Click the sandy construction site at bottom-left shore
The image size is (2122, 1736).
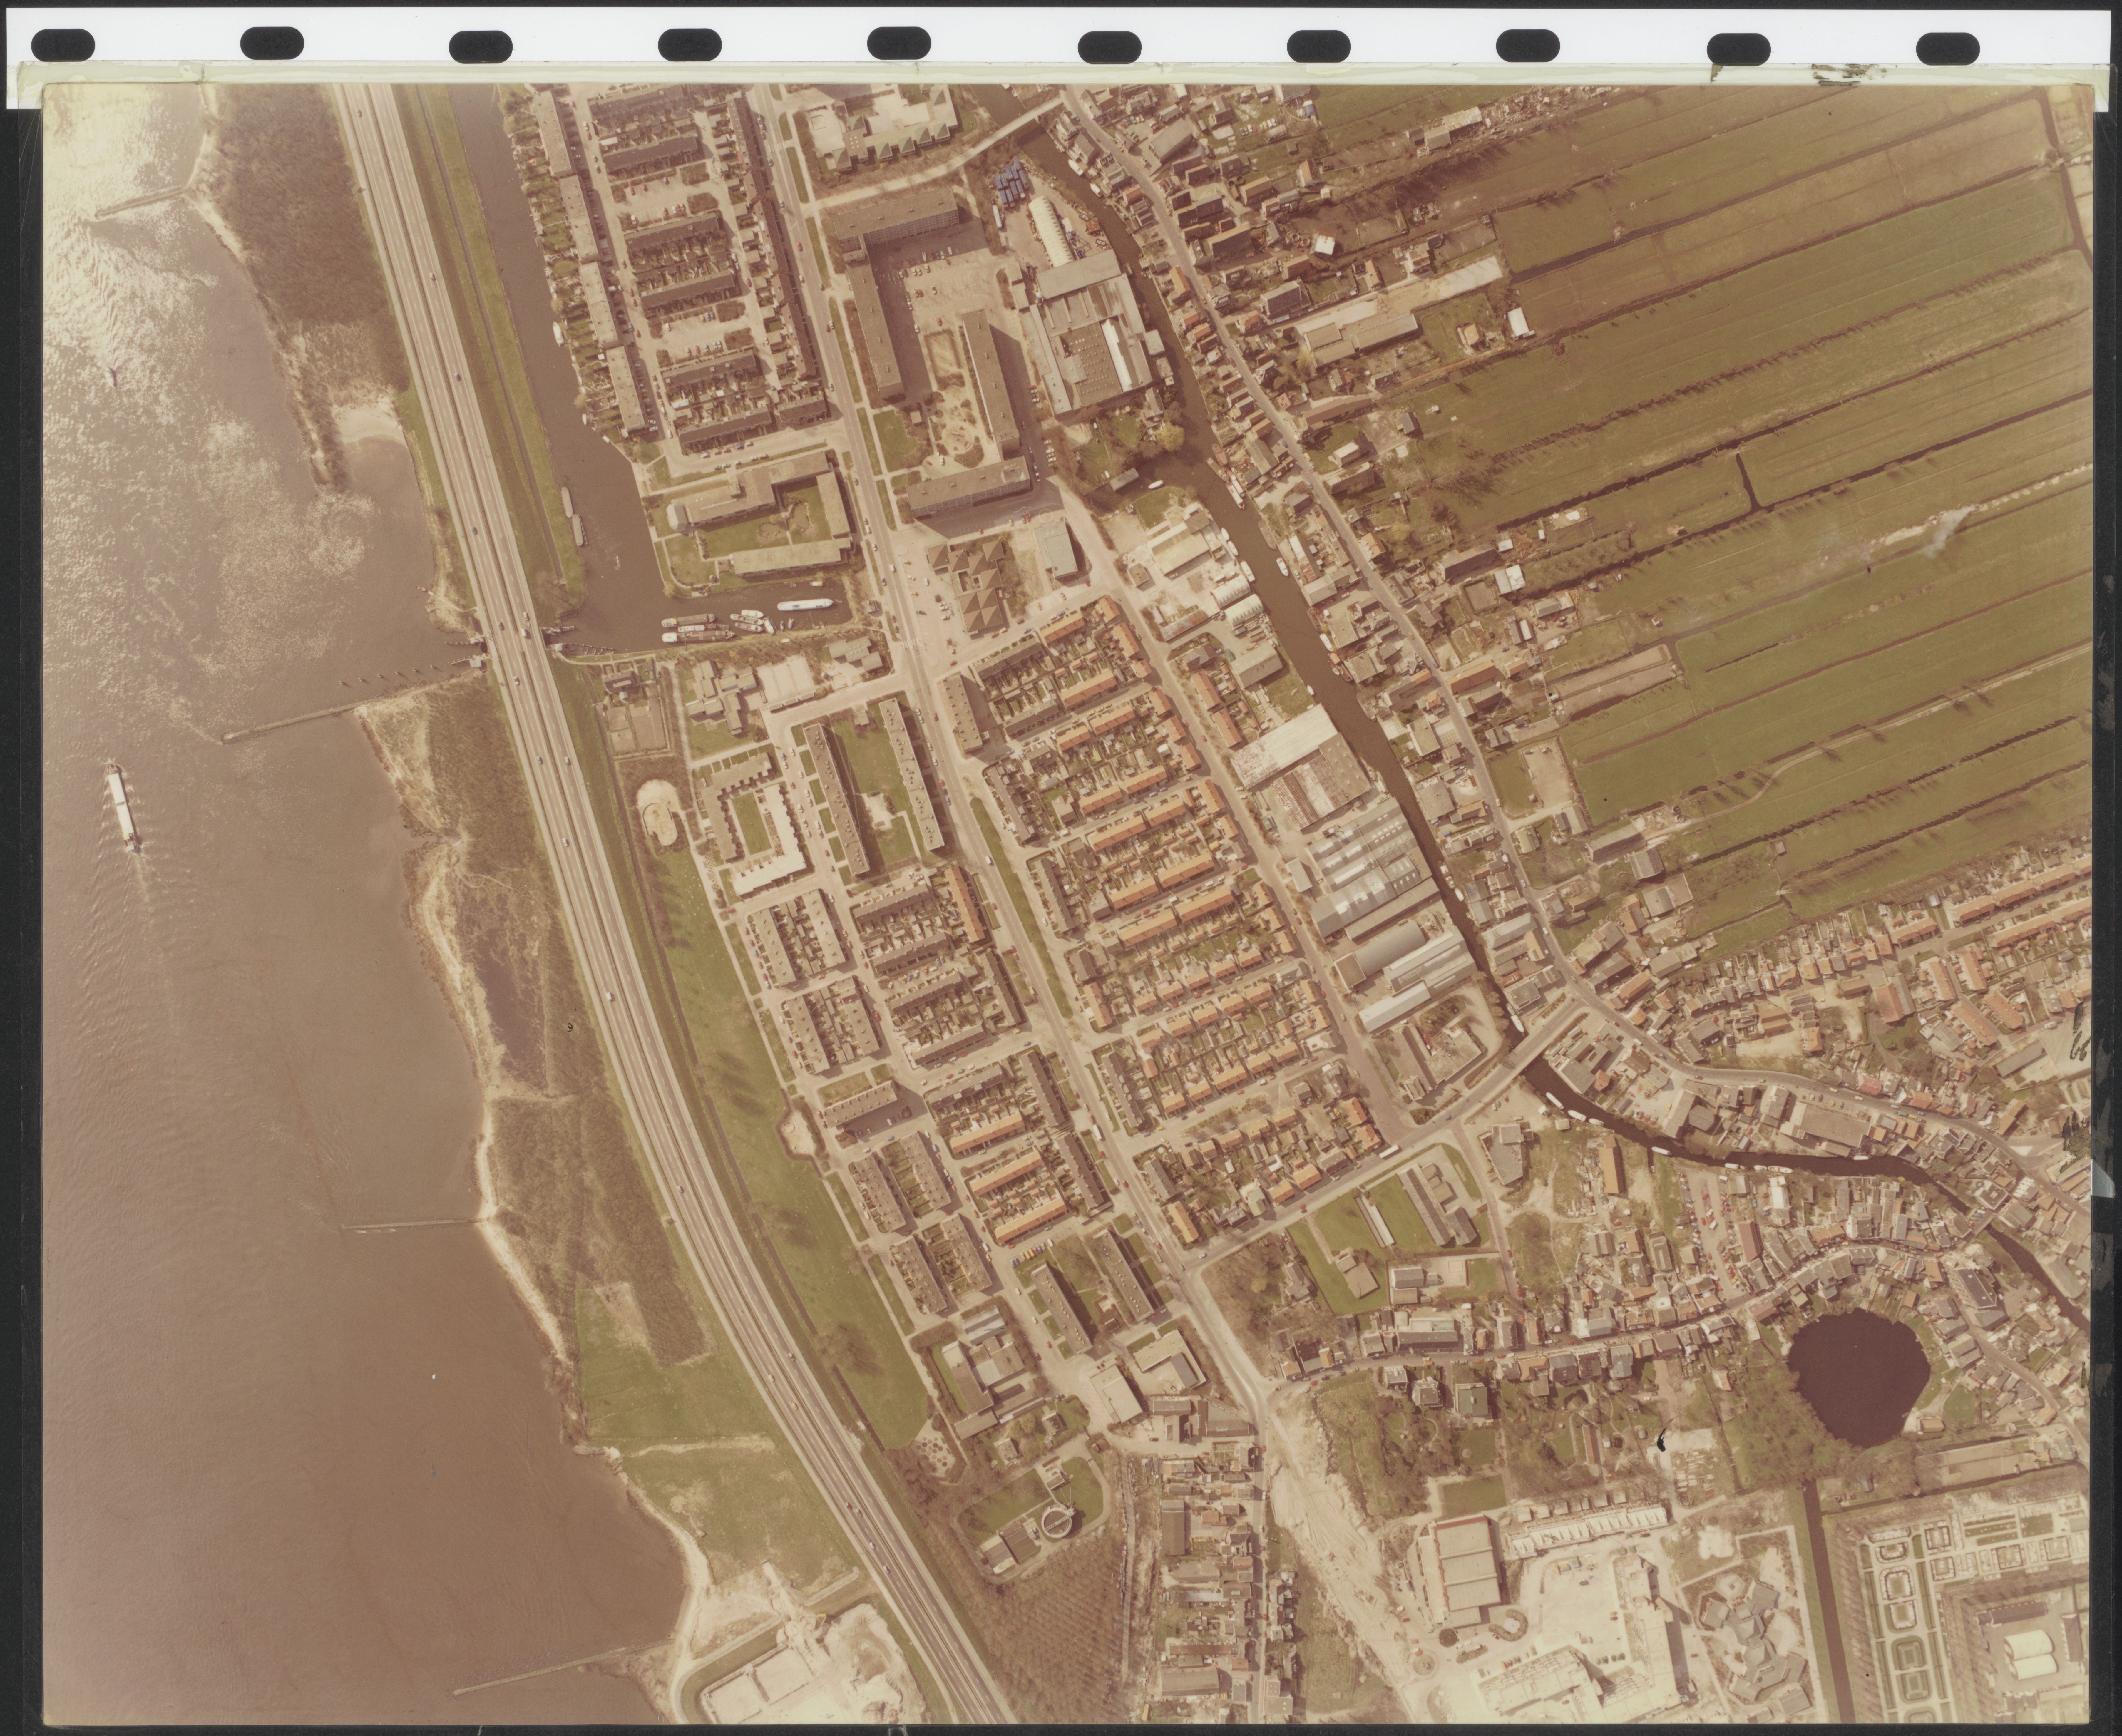(790, 1670)
